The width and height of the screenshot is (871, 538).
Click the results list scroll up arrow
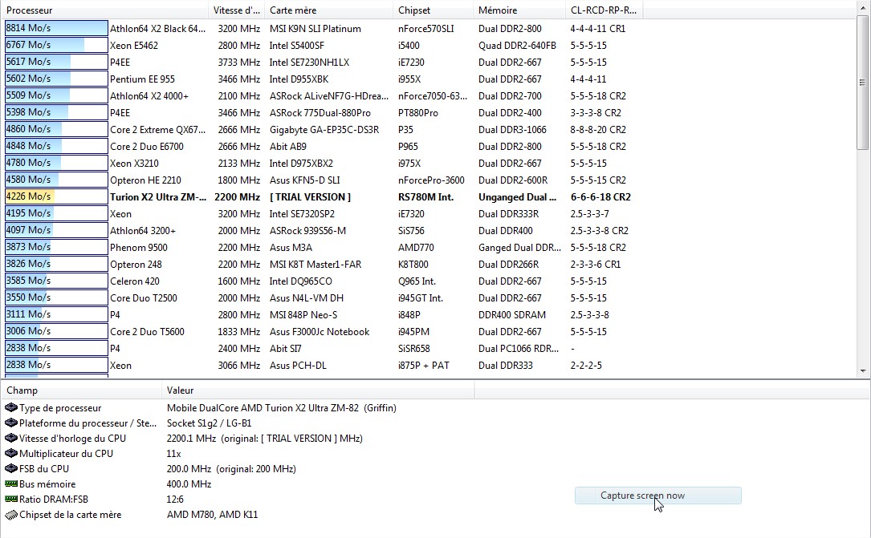[x=863, y=8]
